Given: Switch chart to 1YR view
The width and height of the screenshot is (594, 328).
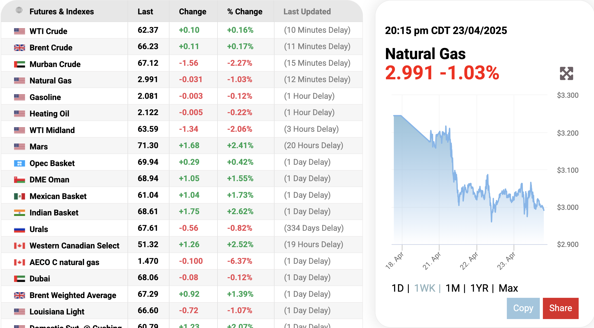Looking at the screenshot, I should tap(479, 288).
